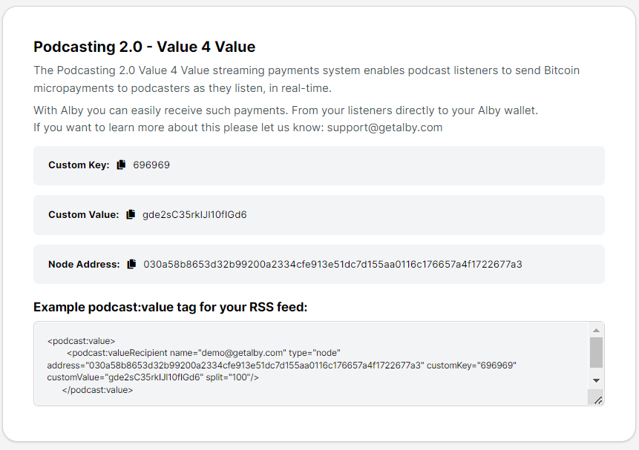
Task: Click the textarea scrollbar down arrow
Action: coord(596,380)
